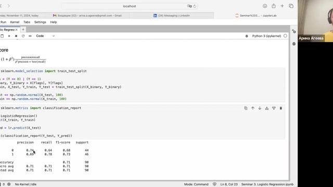Delete the active cell with trash icon
The image size is (333, 187).
coord(281,108)
